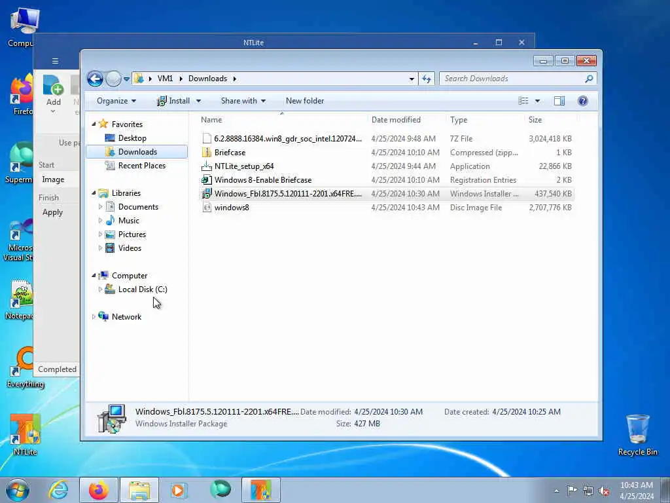Click the 2,707,776 KB size cell
Viewport: 670px width, 503px height.
pos(550,208)
